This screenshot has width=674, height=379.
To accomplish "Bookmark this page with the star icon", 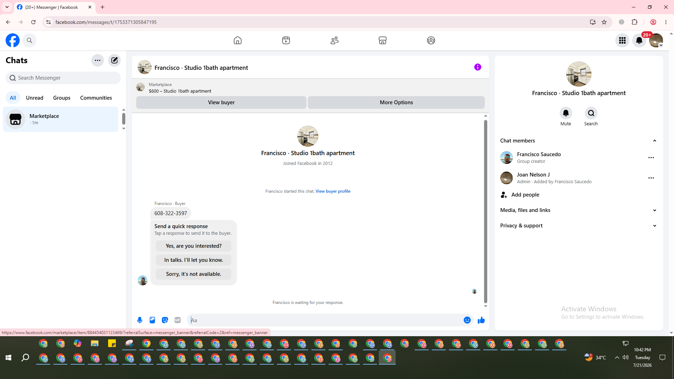I will 604,22.
